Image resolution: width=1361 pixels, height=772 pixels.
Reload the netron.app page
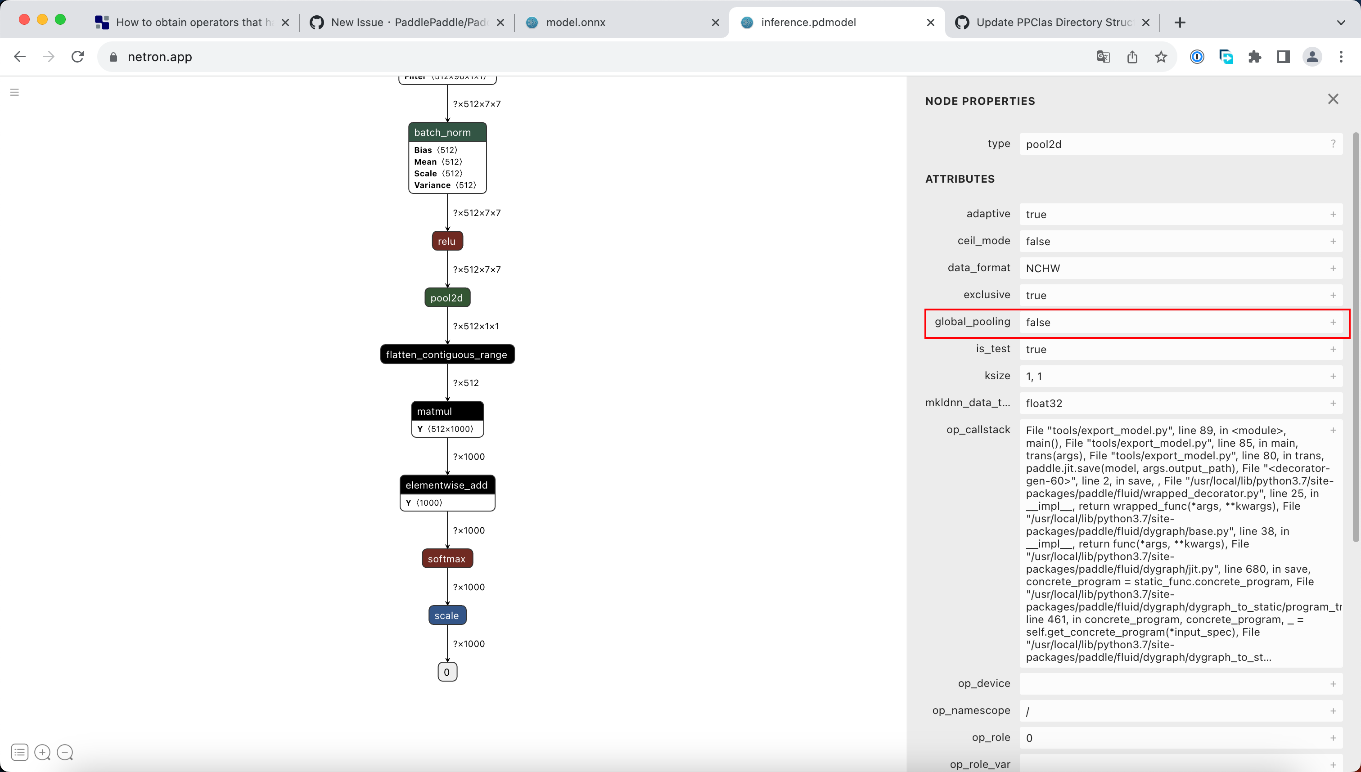pyautogui.click(x=77, y=57)
